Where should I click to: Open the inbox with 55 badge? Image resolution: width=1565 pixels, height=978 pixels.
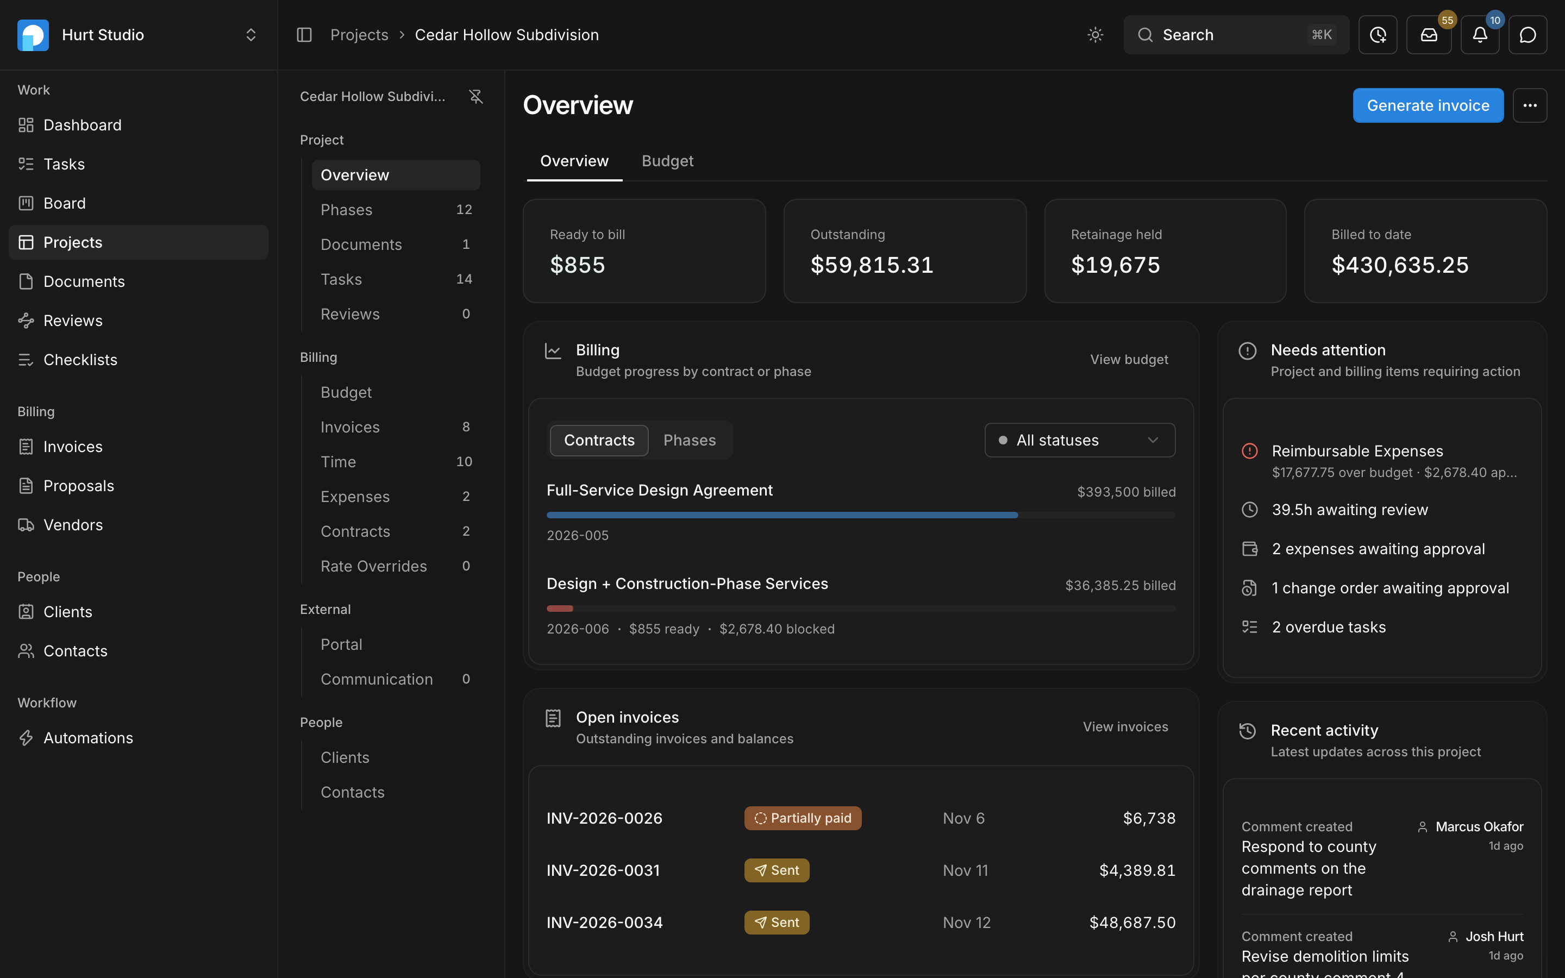coord(1429,35)
